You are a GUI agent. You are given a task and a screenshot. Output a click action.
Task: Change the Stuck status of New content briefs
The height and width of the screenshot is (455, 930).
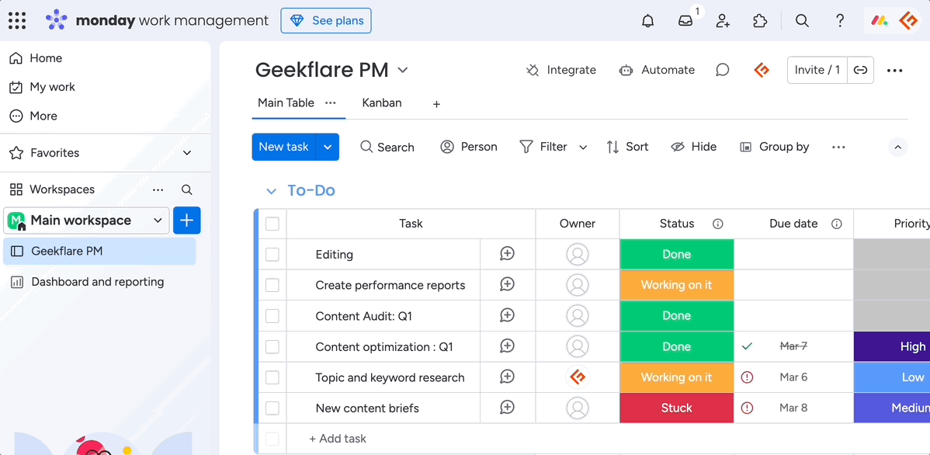[x=677, y=408]
